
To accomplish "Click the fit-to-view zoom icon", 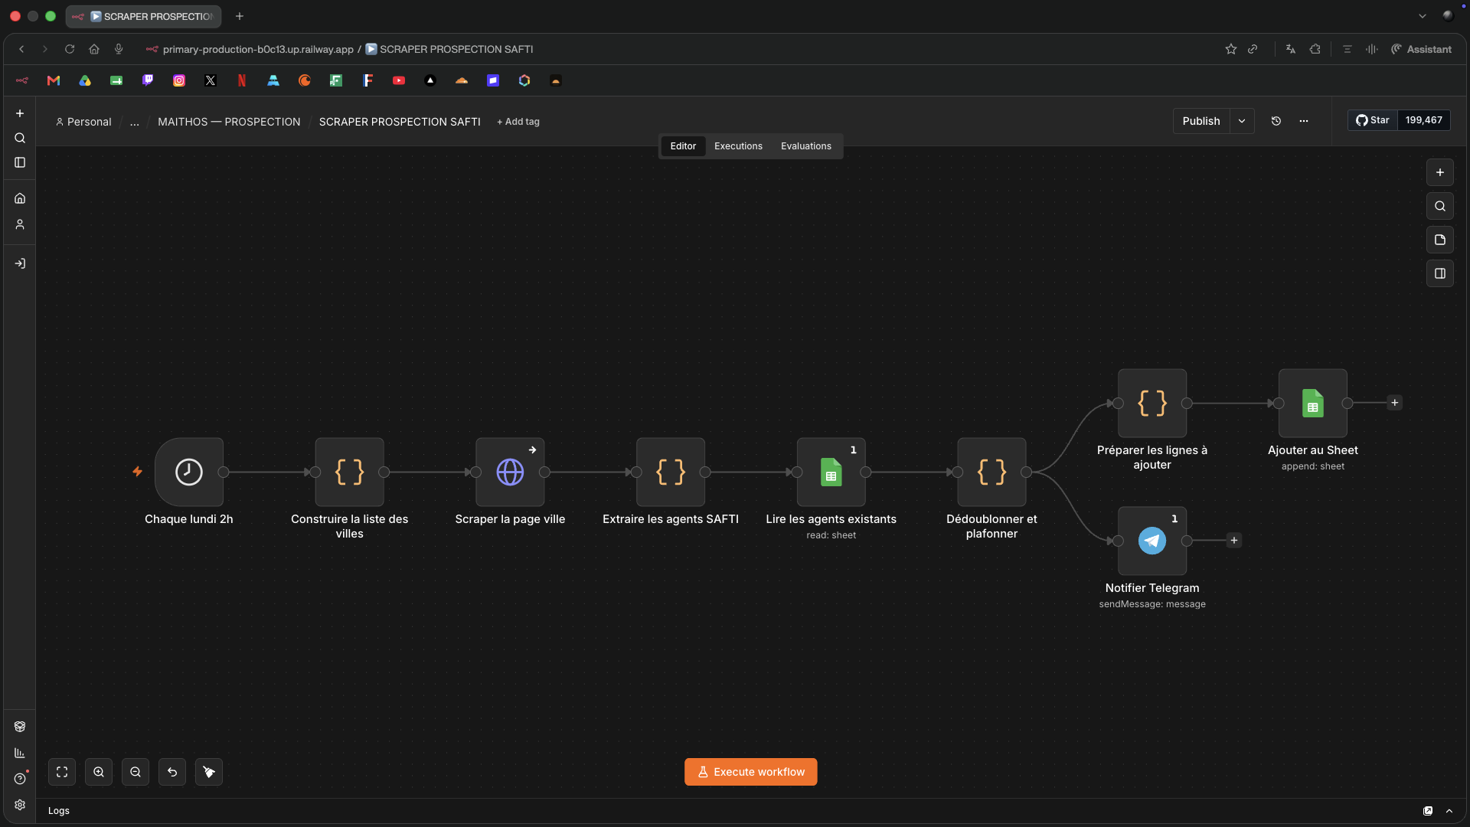I will pyautogui.click(x=62, y=772).
